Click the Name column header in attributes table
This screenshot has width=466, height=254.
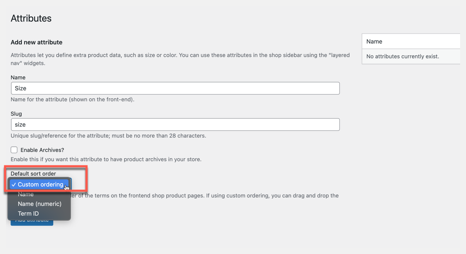click(x=374, y=41)
